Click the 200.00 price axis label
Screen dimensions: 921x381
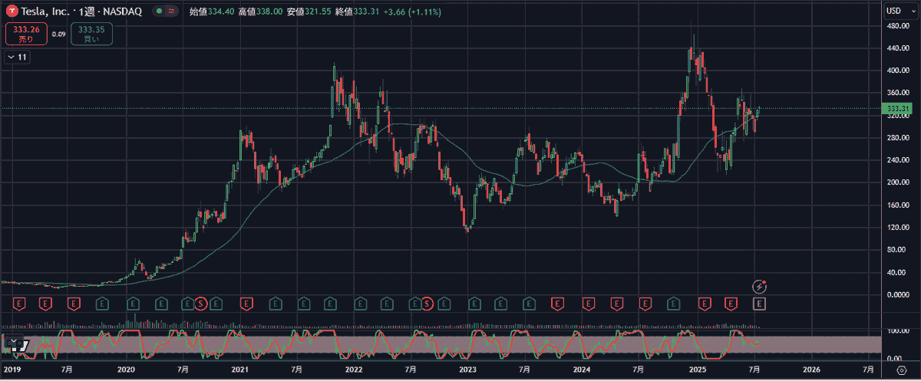[898, 182]
